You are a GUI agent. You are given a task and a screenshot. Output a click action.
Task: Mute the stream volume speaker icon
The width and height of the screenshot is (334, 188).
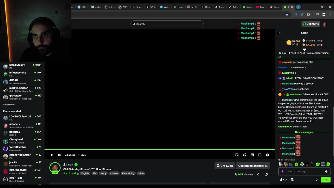pyautogui.click(x=59, y=155)
